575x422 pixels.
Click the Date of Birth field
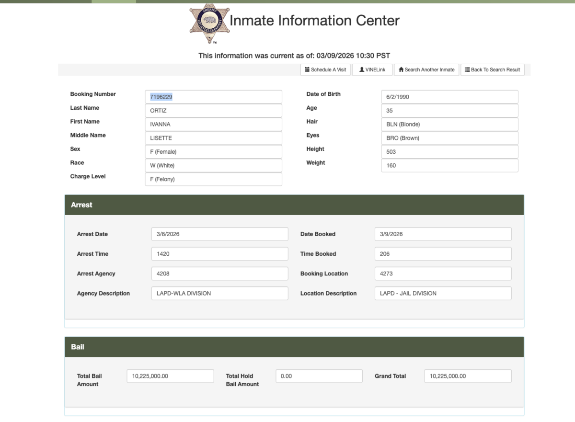[x=449, y=97]
